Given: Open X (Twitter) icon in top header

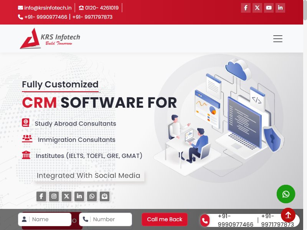Looking at the screenshot, I should (x=257, y=8).
